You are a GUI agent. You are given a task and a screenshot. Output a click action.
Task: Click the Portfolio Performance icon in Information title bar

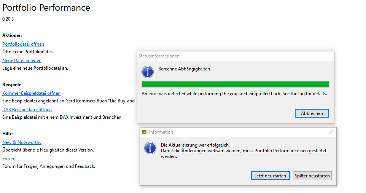144,132
